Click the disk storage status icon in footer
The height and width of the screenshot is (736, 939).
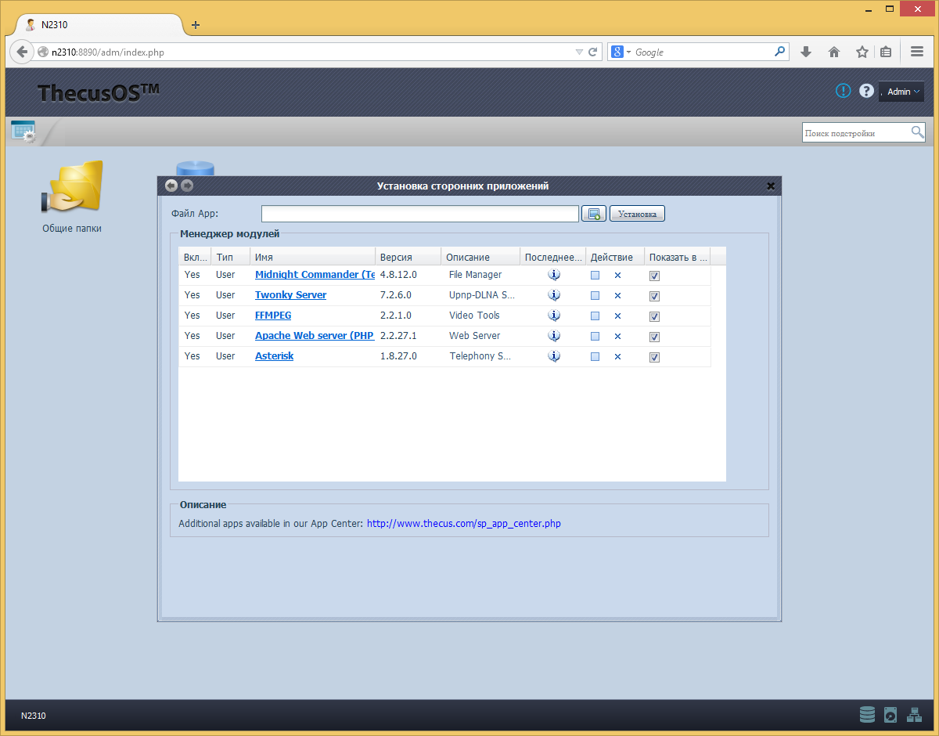click(x=867, y=715)
